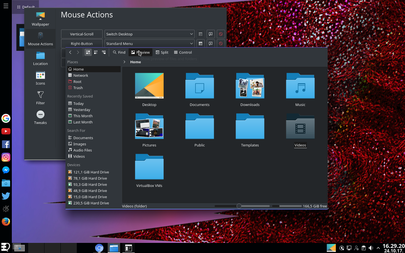Go forward using the right arrow in Dolphin
Screen dimensions: 405x253
[x=78, y=52]
